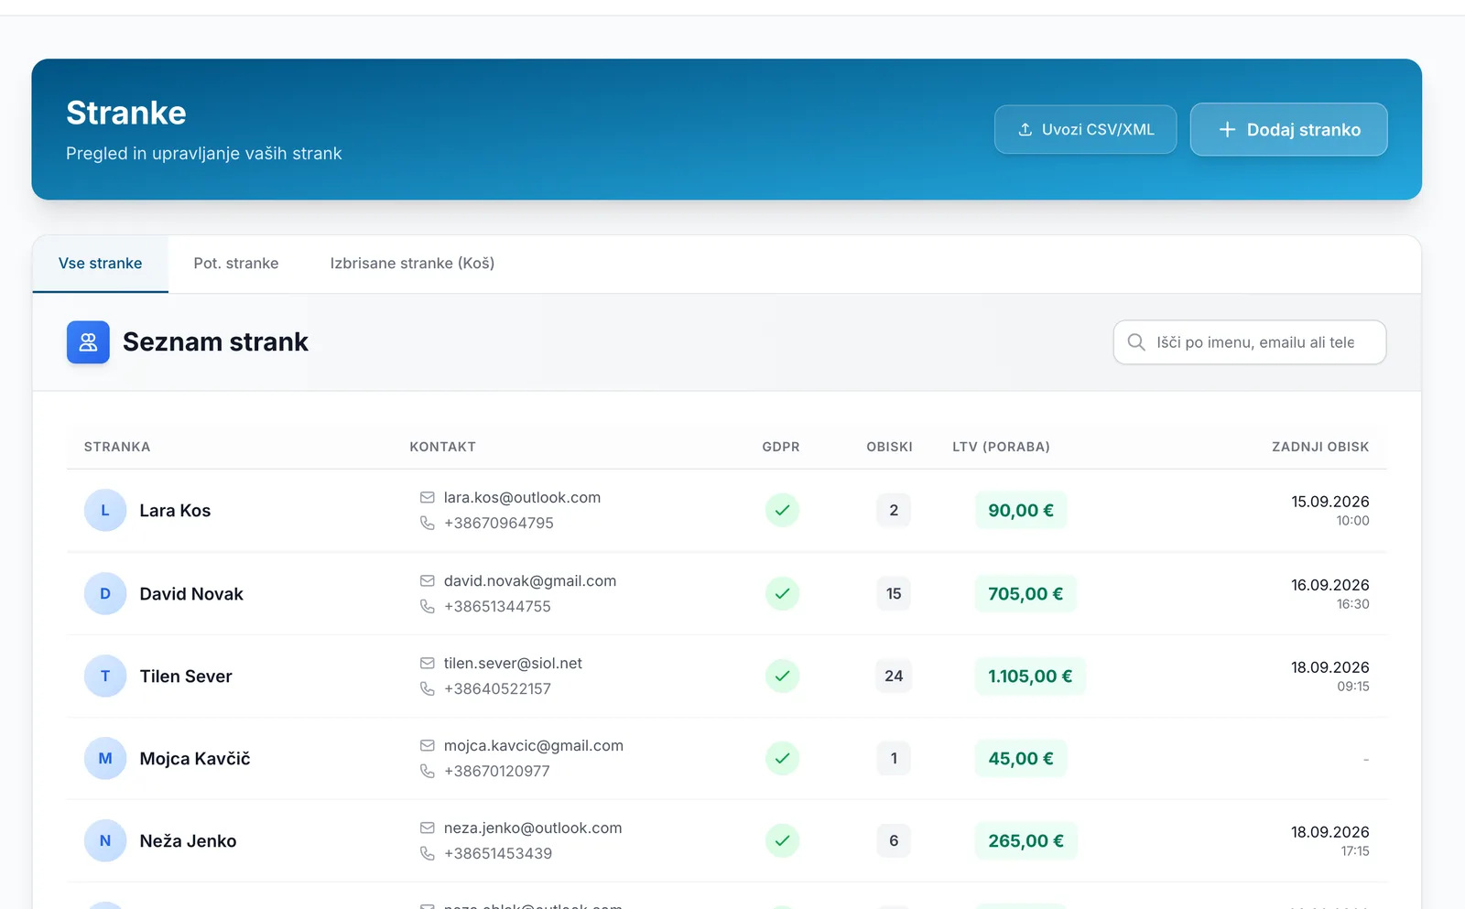The height and width of the screenshot is (909, 1465).
Task: Select the name David Novak
Action: click(191, 594)
